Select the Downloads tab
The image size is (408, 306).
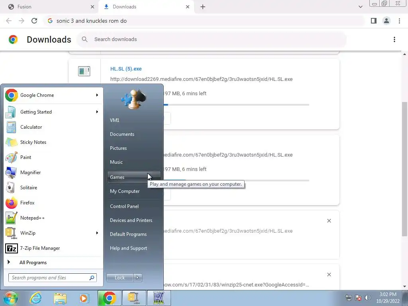click(146, 7)
